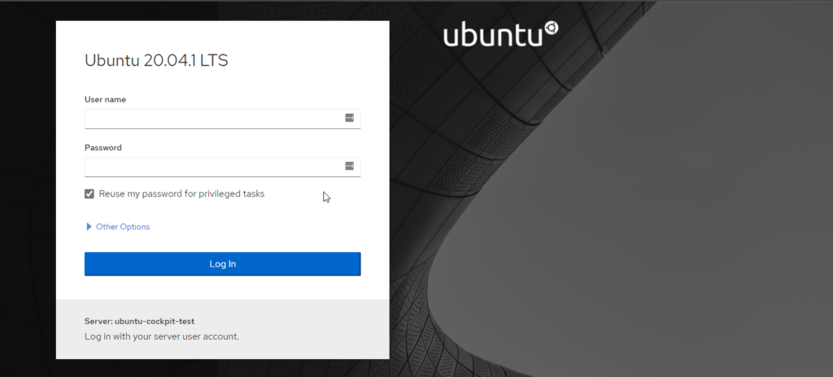Select the Server: ubuntu-cockpit-test text
The height and width of the screenshot is (377, 833).
click(x=139, y=321)
